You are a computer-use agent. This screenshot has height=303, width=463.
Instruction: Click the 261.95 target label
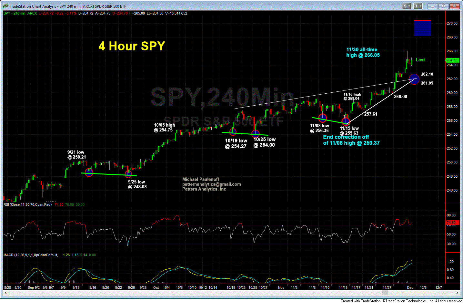point(427,83)
